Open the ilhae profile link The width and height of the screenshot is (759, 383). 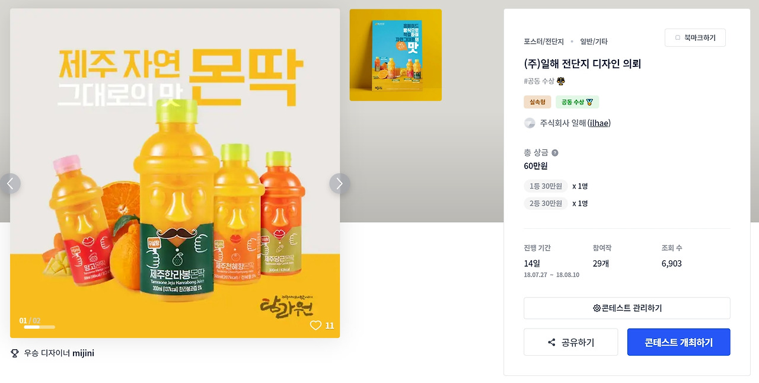(x=599, y=123)
